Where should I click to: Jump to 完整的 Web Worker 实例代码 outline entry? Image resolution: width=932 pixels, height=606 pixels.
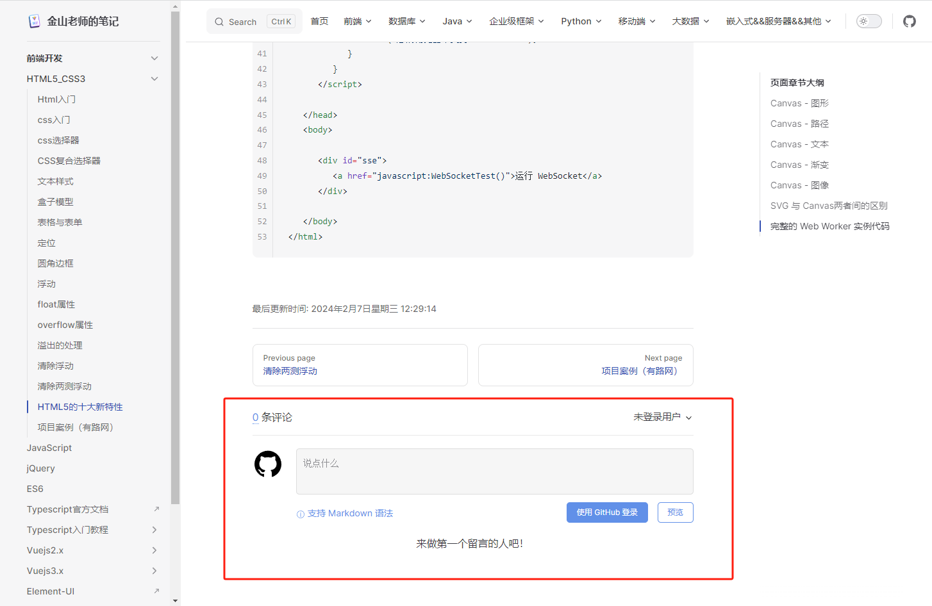click(x=830, y=226)
